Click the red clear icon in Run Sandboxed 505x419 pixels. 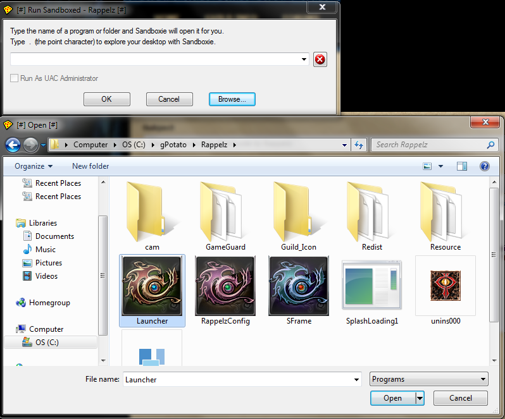[320, 59]
